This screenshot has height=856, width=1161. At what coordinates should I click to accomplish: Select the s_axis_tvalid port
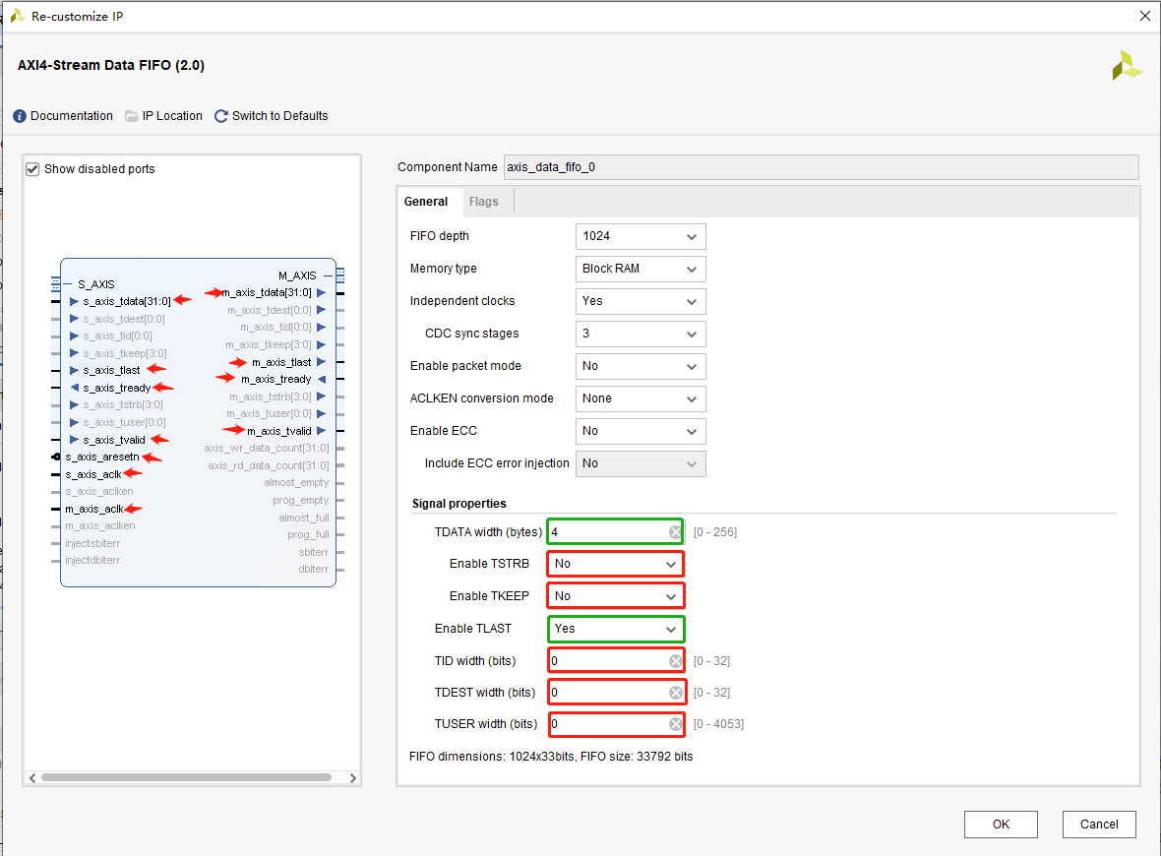(114, 440)
